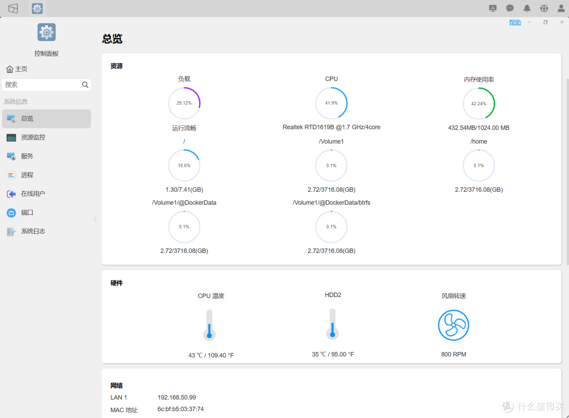Click the MAC address 6c:bf:b5:03:37:74
The height and width of the screenshot is (418, 569).
pos(180,409)
